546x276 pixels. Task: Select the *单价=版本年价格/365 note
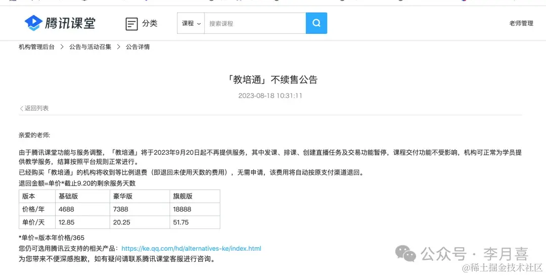point(52,238)
